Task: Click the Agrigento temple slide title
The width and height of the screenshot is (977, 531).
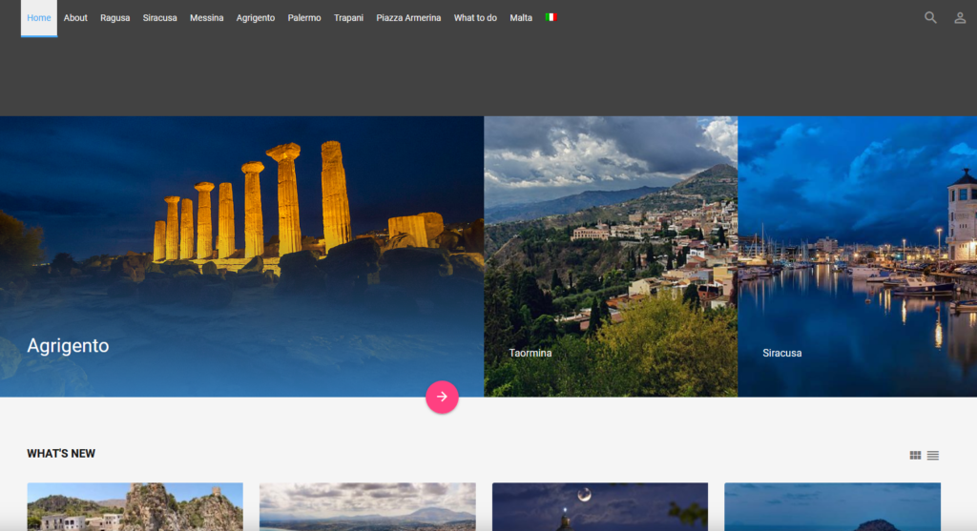Action: (68, 345)
